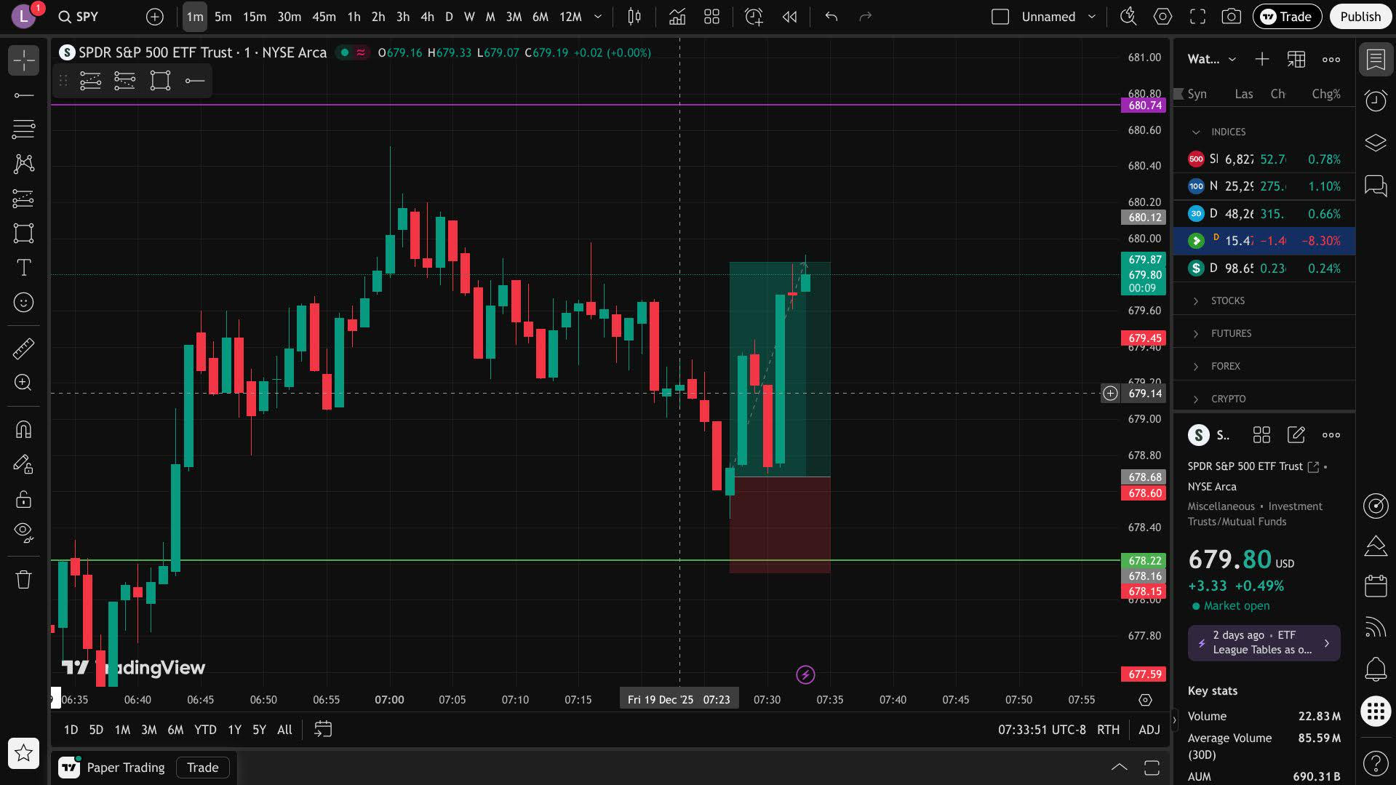Remove objects with trash icon

24,580
